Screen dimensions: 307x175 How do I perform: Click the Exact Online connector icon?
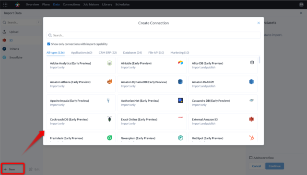(180, 117)
